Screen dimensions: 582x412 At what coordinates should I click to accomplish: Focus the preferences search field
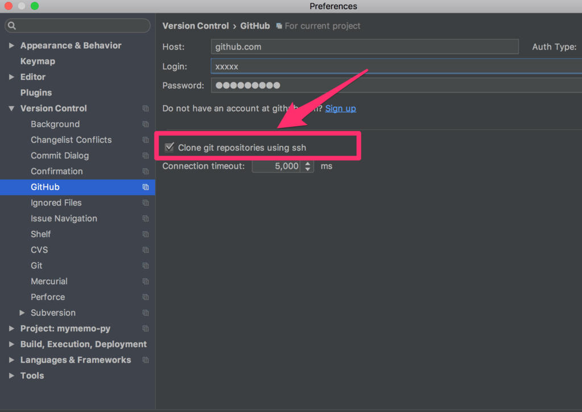click(77, 26)
